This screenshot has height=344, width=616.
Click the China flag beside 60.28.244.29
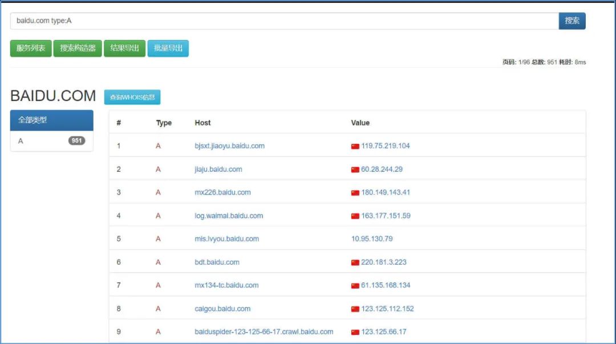click(x=355, y=170)
